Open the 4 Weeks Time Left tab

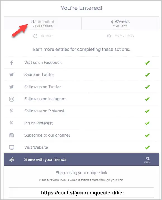click(x=120, y=23)
